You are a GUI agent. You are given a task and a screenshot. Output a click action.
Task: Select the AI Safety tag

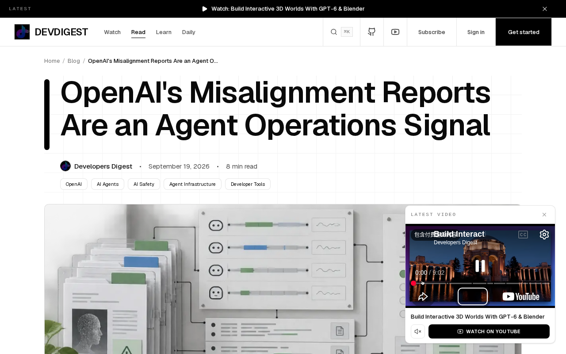pyautogui.click(x=144, y=184)
